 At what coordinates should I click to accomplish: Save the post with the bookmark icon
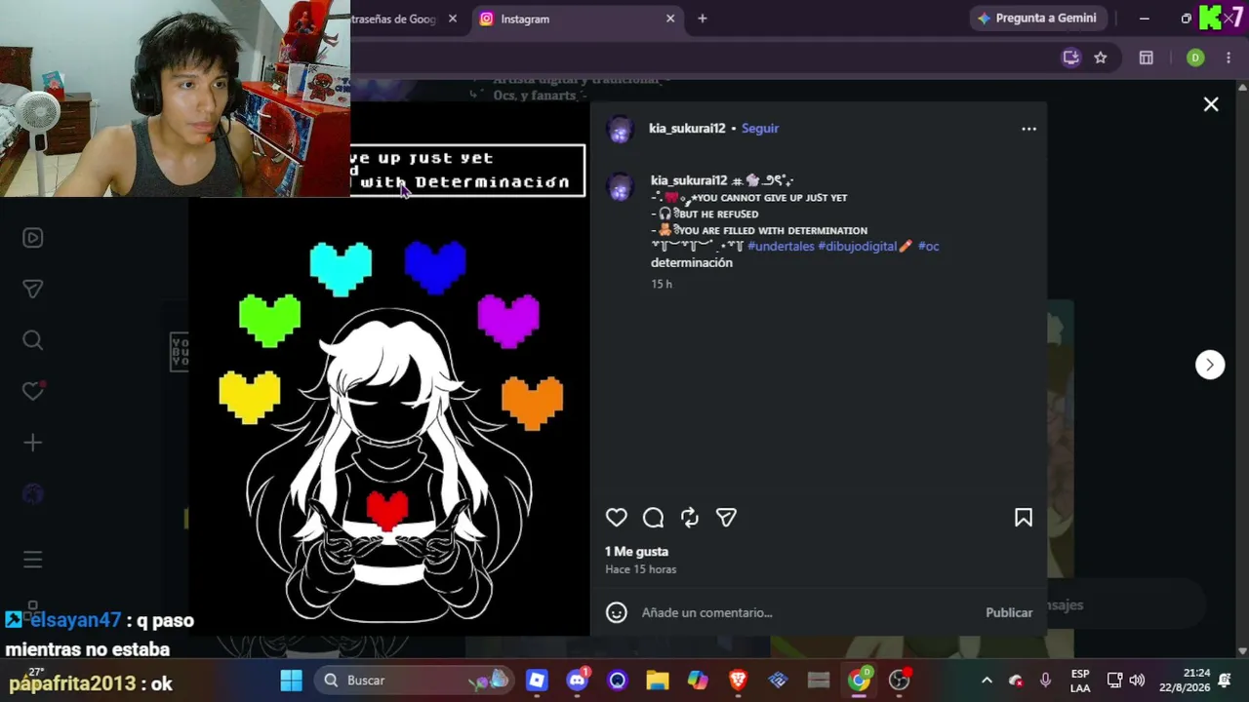pos(1024,518)
